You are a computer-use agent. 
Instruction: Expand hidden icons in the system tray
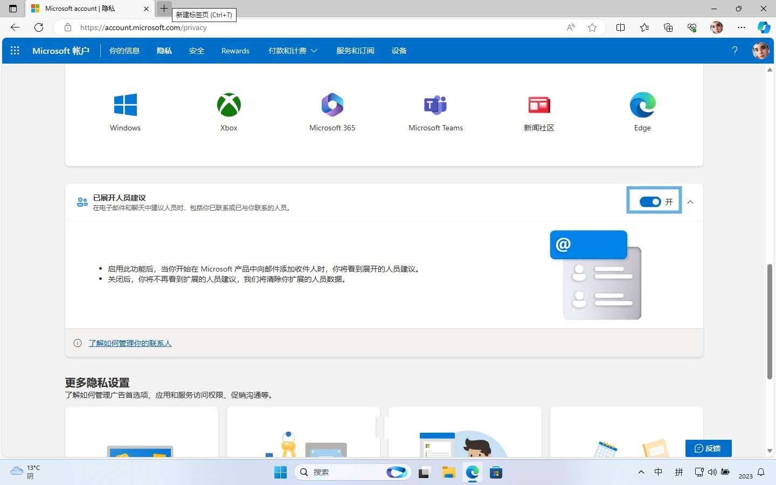click(641, 472)
